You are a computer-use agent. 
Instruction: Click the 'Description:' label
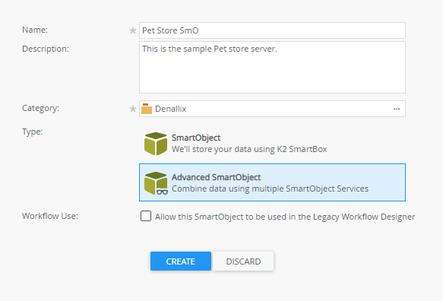click(46, 49)
